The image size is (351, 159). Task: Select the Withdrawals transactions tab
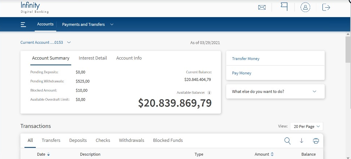coord(131,140)
